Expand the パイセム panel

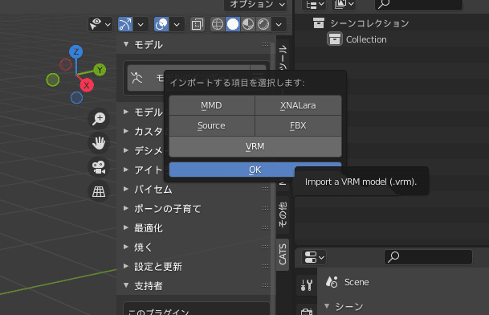(x=126, y=189)
